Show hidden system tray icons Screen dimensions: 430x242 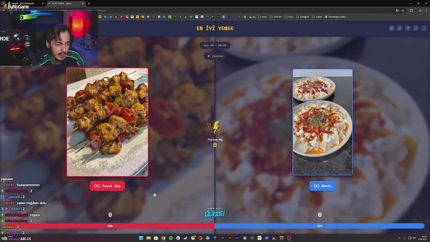(x=399, y=238)
